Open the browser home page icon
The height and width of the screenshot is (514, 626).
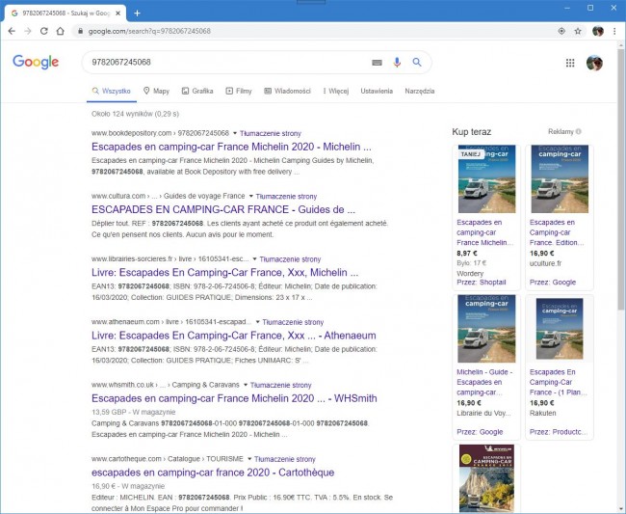click(x=61, y=31)
